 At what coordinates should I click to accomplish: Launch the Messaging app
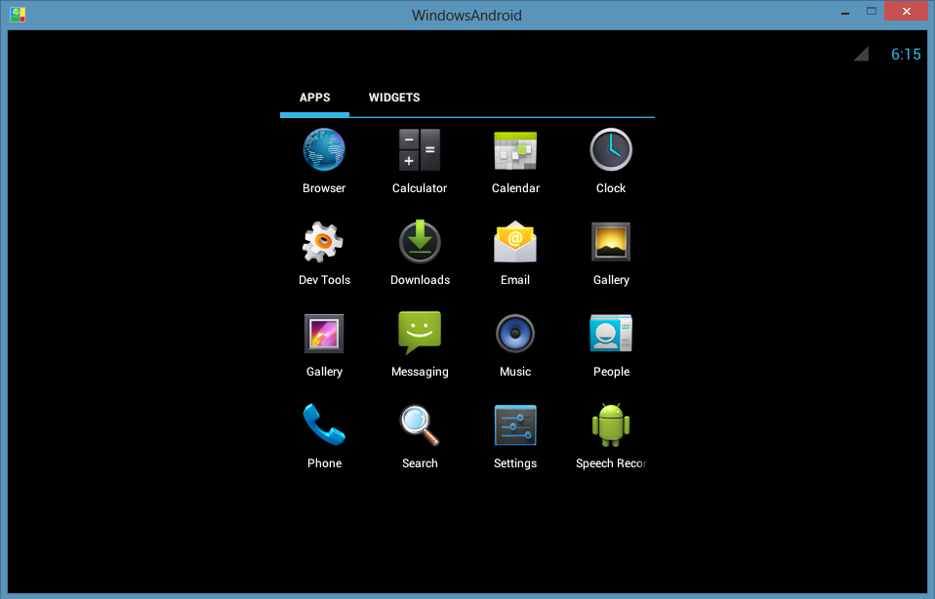coord(420,333)
